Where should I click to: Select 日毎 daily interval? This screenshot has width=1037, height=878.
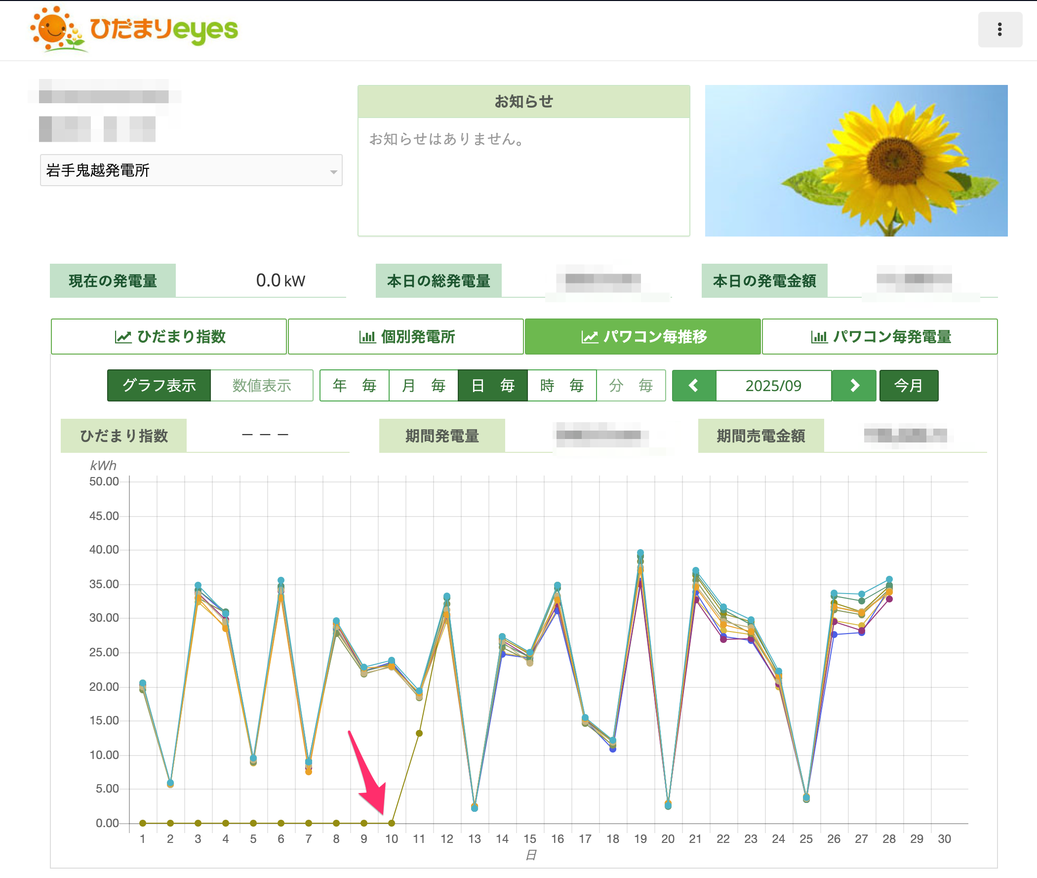[x=493, y=385]
